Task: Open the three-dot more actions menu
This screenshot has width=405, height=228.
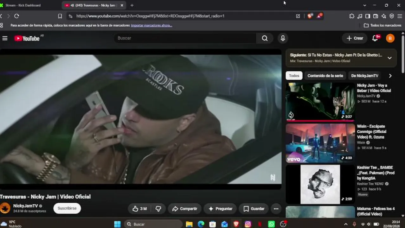Action: [276, 209]
